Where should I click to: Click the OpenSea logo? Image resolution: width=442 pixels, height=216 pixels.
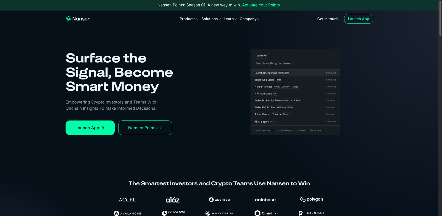point(219,199)
